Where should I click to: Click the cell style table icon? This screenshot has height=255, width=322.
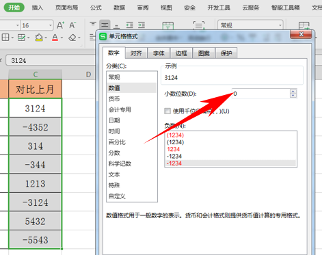tap(21, 38)
